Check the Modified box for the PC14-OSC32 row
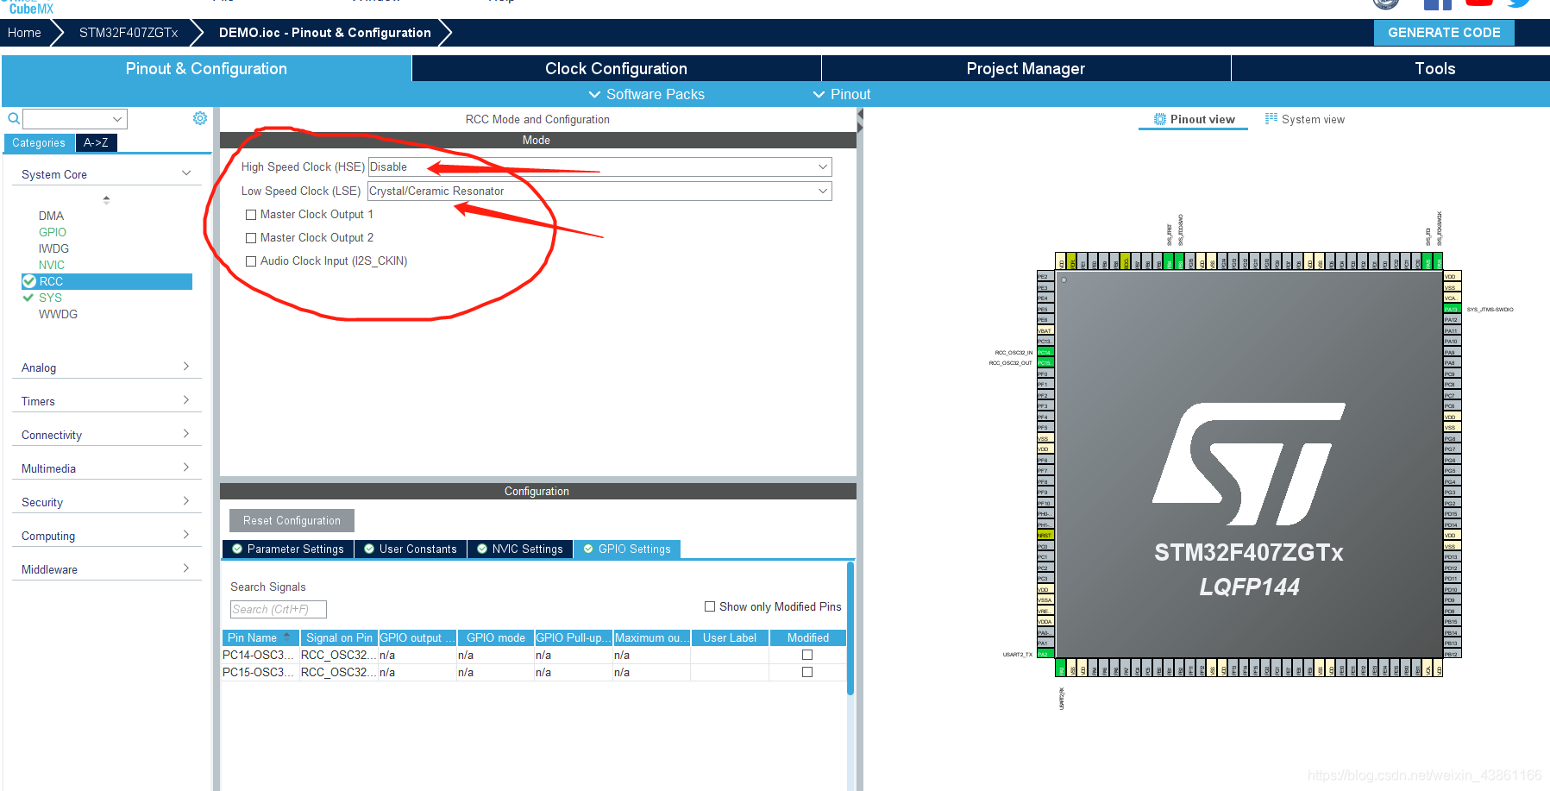This screenshot has height=791, width=1550. pos(807,655)
